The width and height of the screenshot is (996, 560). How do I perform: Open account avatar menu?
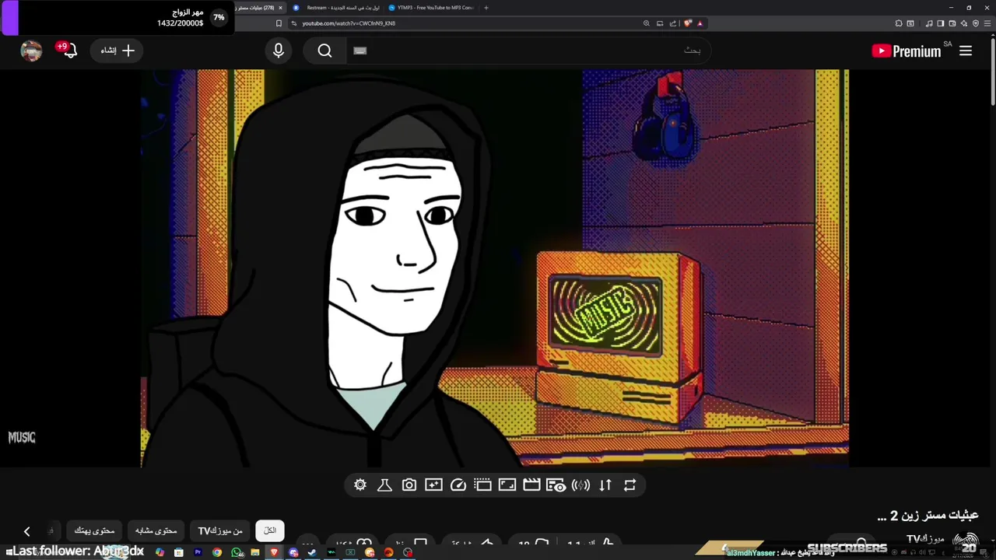pos(31,51)
